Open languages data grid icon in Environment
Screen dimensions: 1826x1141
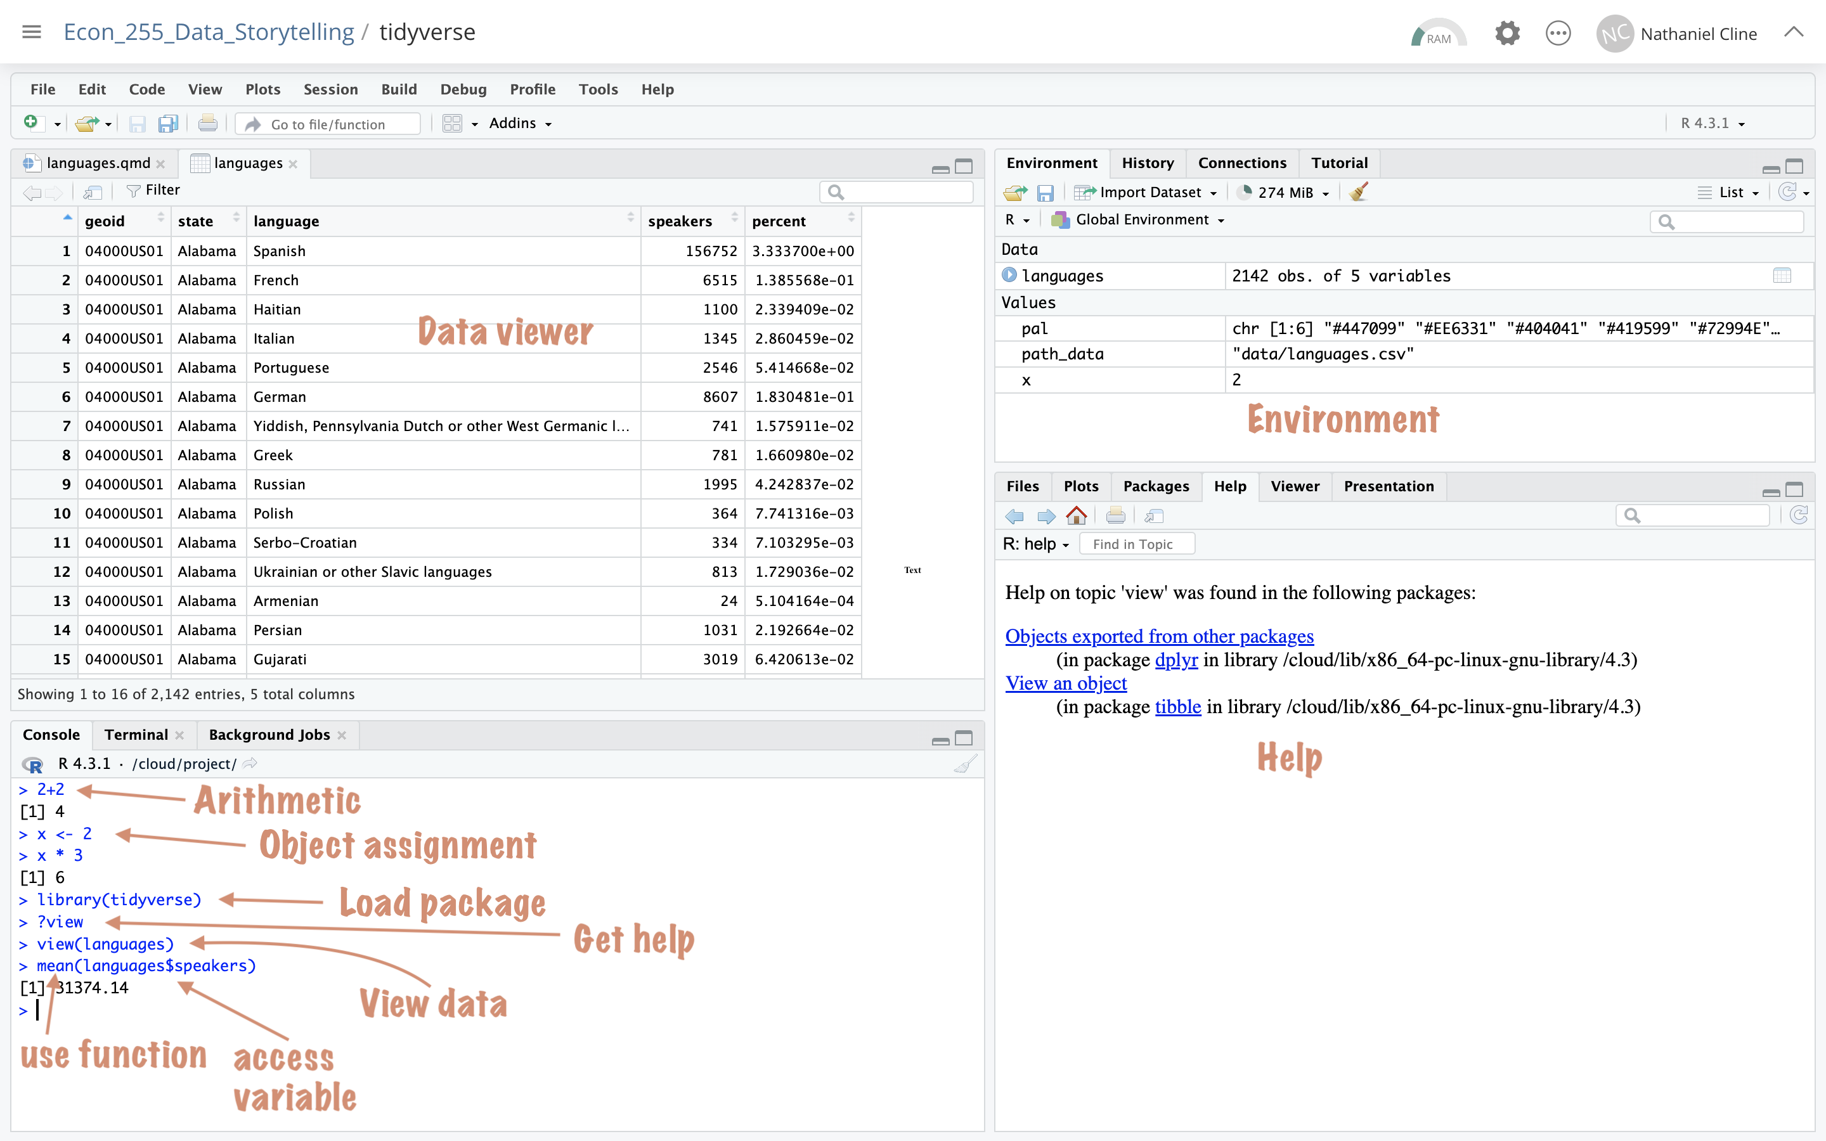click(x=1782, y=276)
